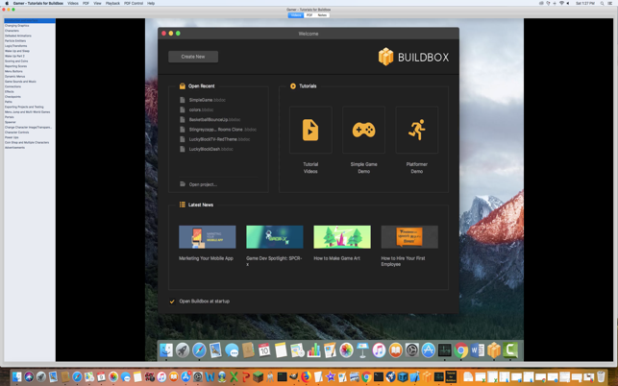Click Buildbox box icon in the video's Dock
Screen dimensions: 618x386
pos(493,350)
